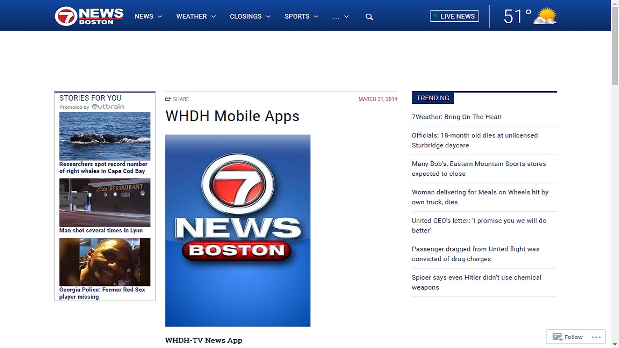
Task: Toggle the Follow site subscription
Action: [574, 337]
